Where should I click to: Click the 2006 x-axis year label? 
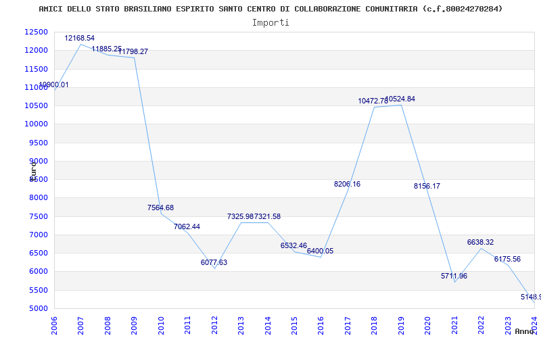[x=54, y=326]
